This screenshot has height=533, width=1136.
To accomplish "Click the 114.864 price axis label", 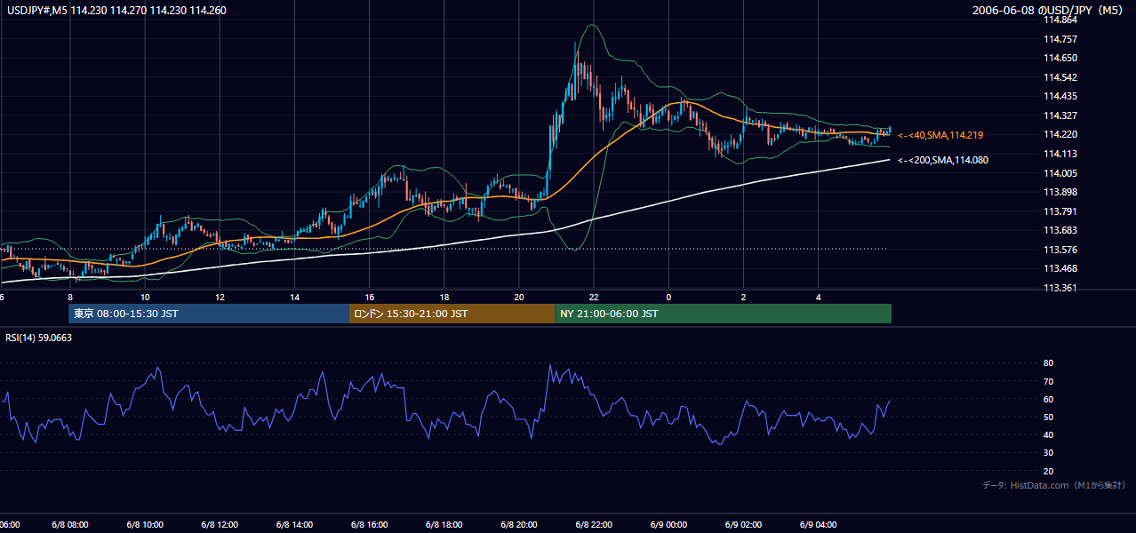I will (x=1060, y=20).
